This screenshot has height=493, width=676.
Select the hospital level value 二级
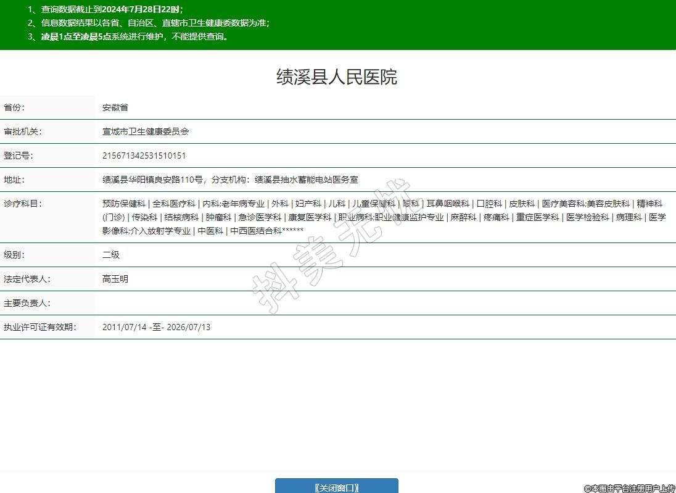[111, 254]
